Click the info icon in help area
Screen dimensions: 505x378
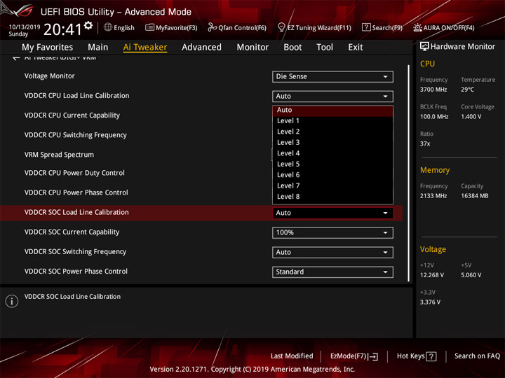point(12,301)
